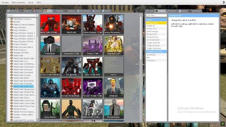Open the Effect spawning menu
This screenshot has height=127, width=226.
pyautogui.click(x=18, y=2)
